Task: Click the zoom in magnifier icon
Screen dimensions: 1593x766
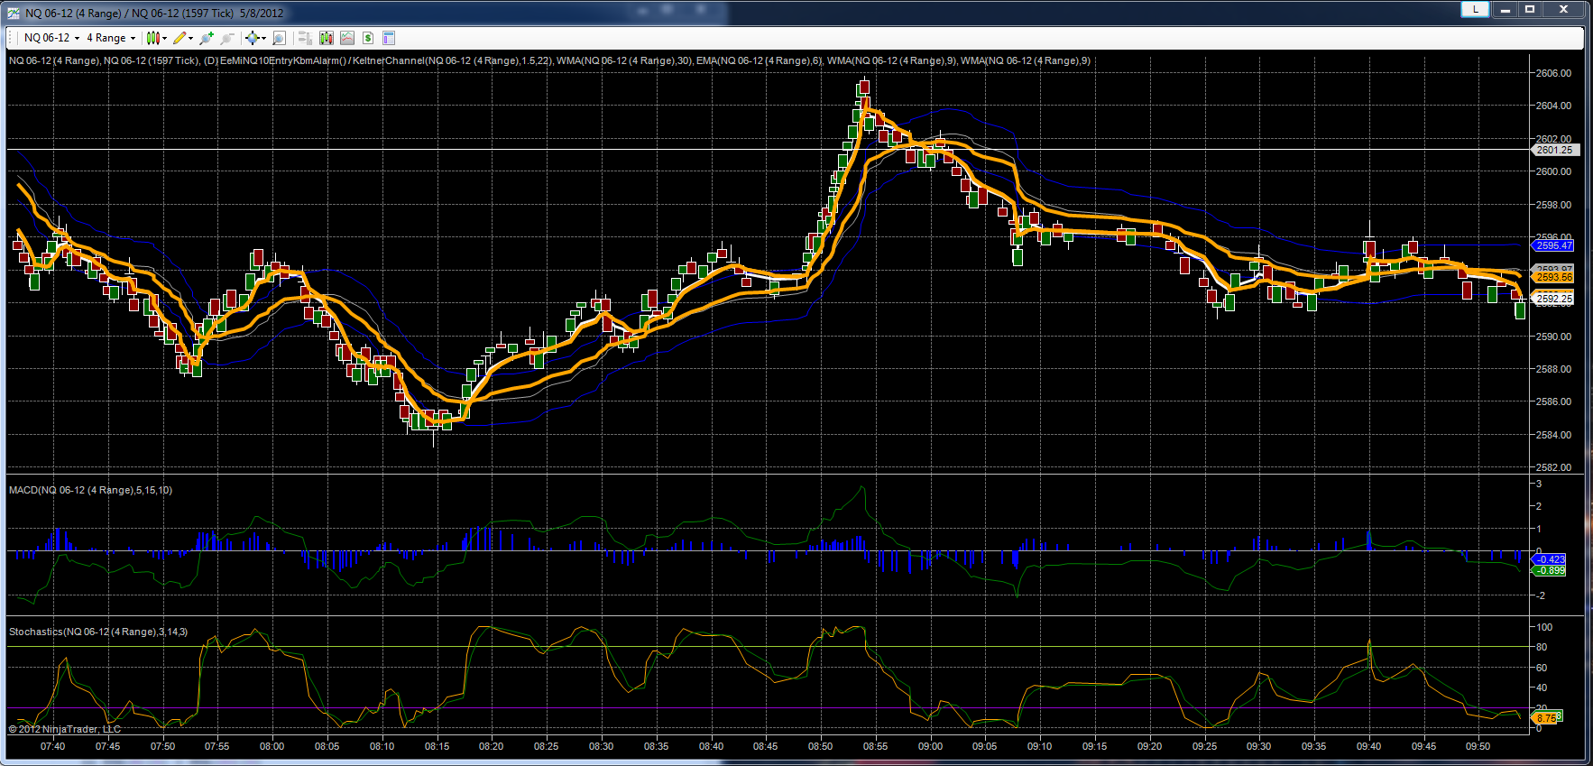Action: point(207,38)
